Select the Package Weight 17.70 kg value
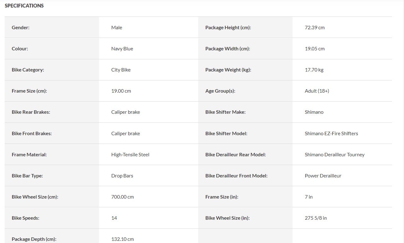Viewport: 404px width, 243px height. pyautogui.click(x=314, y=70)
